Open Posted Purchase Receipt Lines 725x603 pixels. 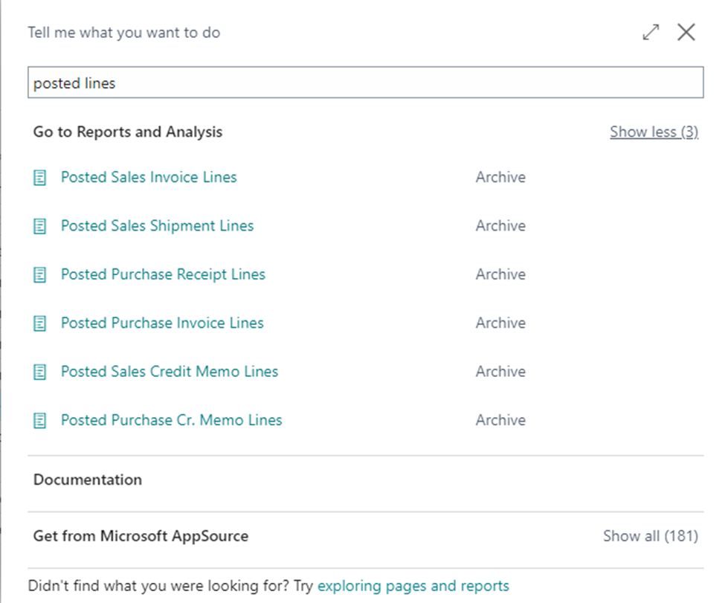click(163, 275)
